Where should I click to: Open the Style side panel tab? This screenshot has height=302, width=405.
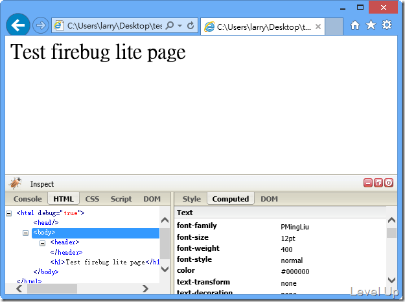(x=191, y=199)
